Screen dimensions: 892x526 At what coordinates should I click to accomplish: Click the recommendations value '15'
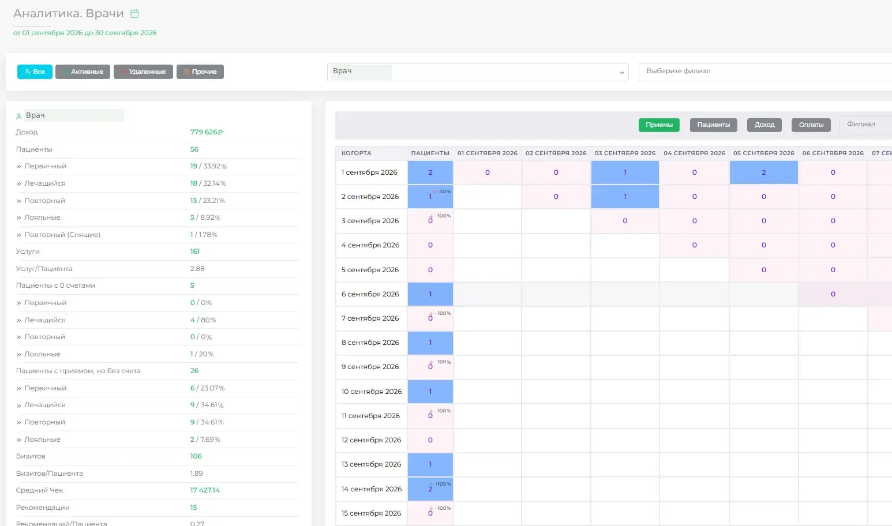pos(193,508)
